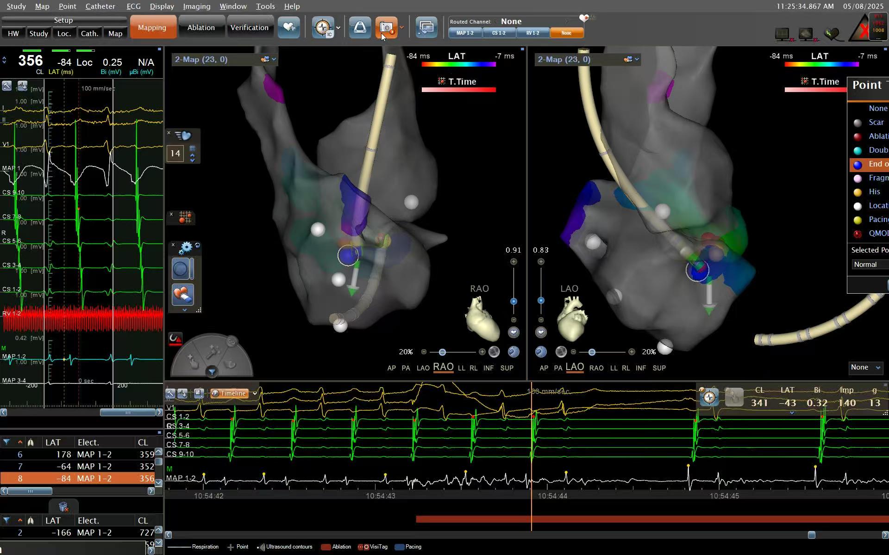Select routed channel CS 1-2
The height and width of the screenshot is (555, 889).
tap(499, 33)
